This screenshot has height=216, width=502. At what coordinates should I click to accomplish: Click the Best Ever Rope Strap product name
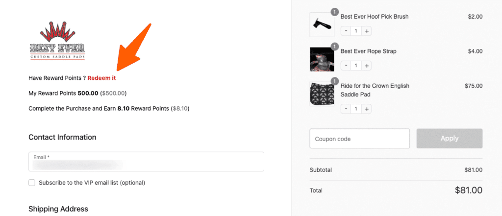tap(368, 51)
